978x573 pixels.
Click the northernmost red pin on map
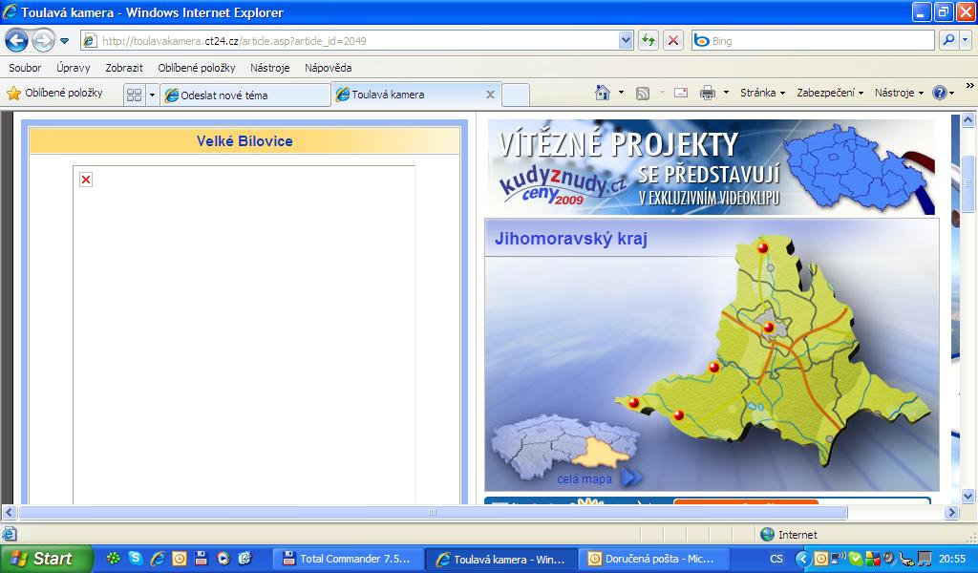(762, 247)
